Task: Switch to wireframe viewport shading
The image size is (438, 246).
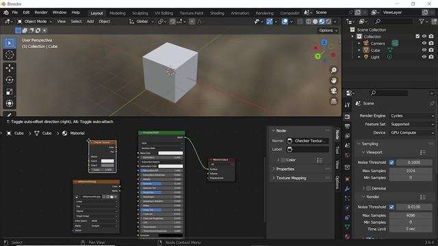Action: 309,21
